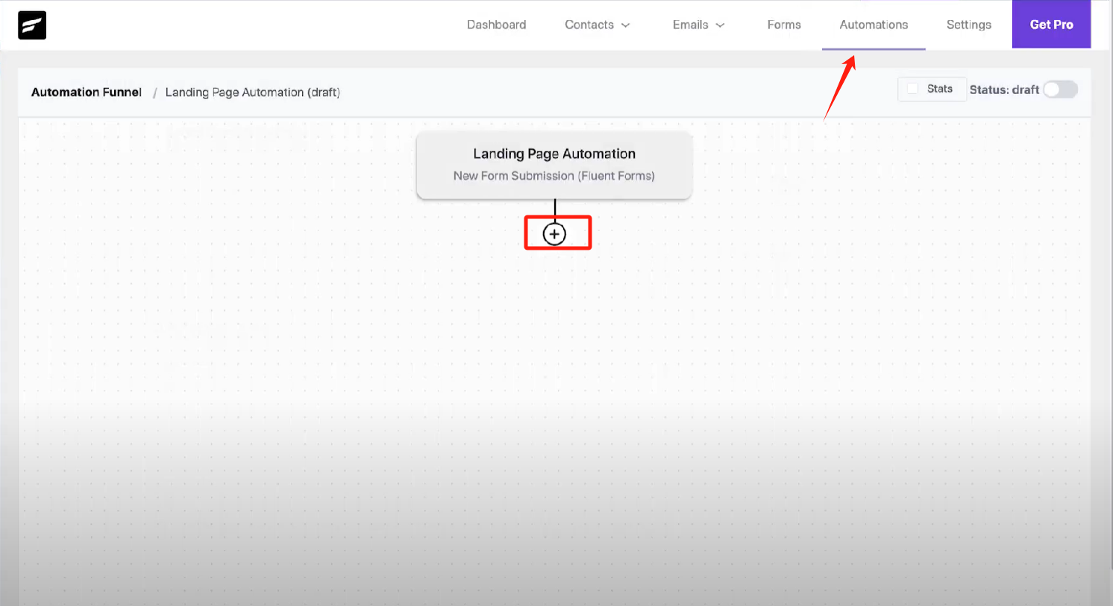
Task: Open the Dashboard menu item
Action: click(496, 25)
